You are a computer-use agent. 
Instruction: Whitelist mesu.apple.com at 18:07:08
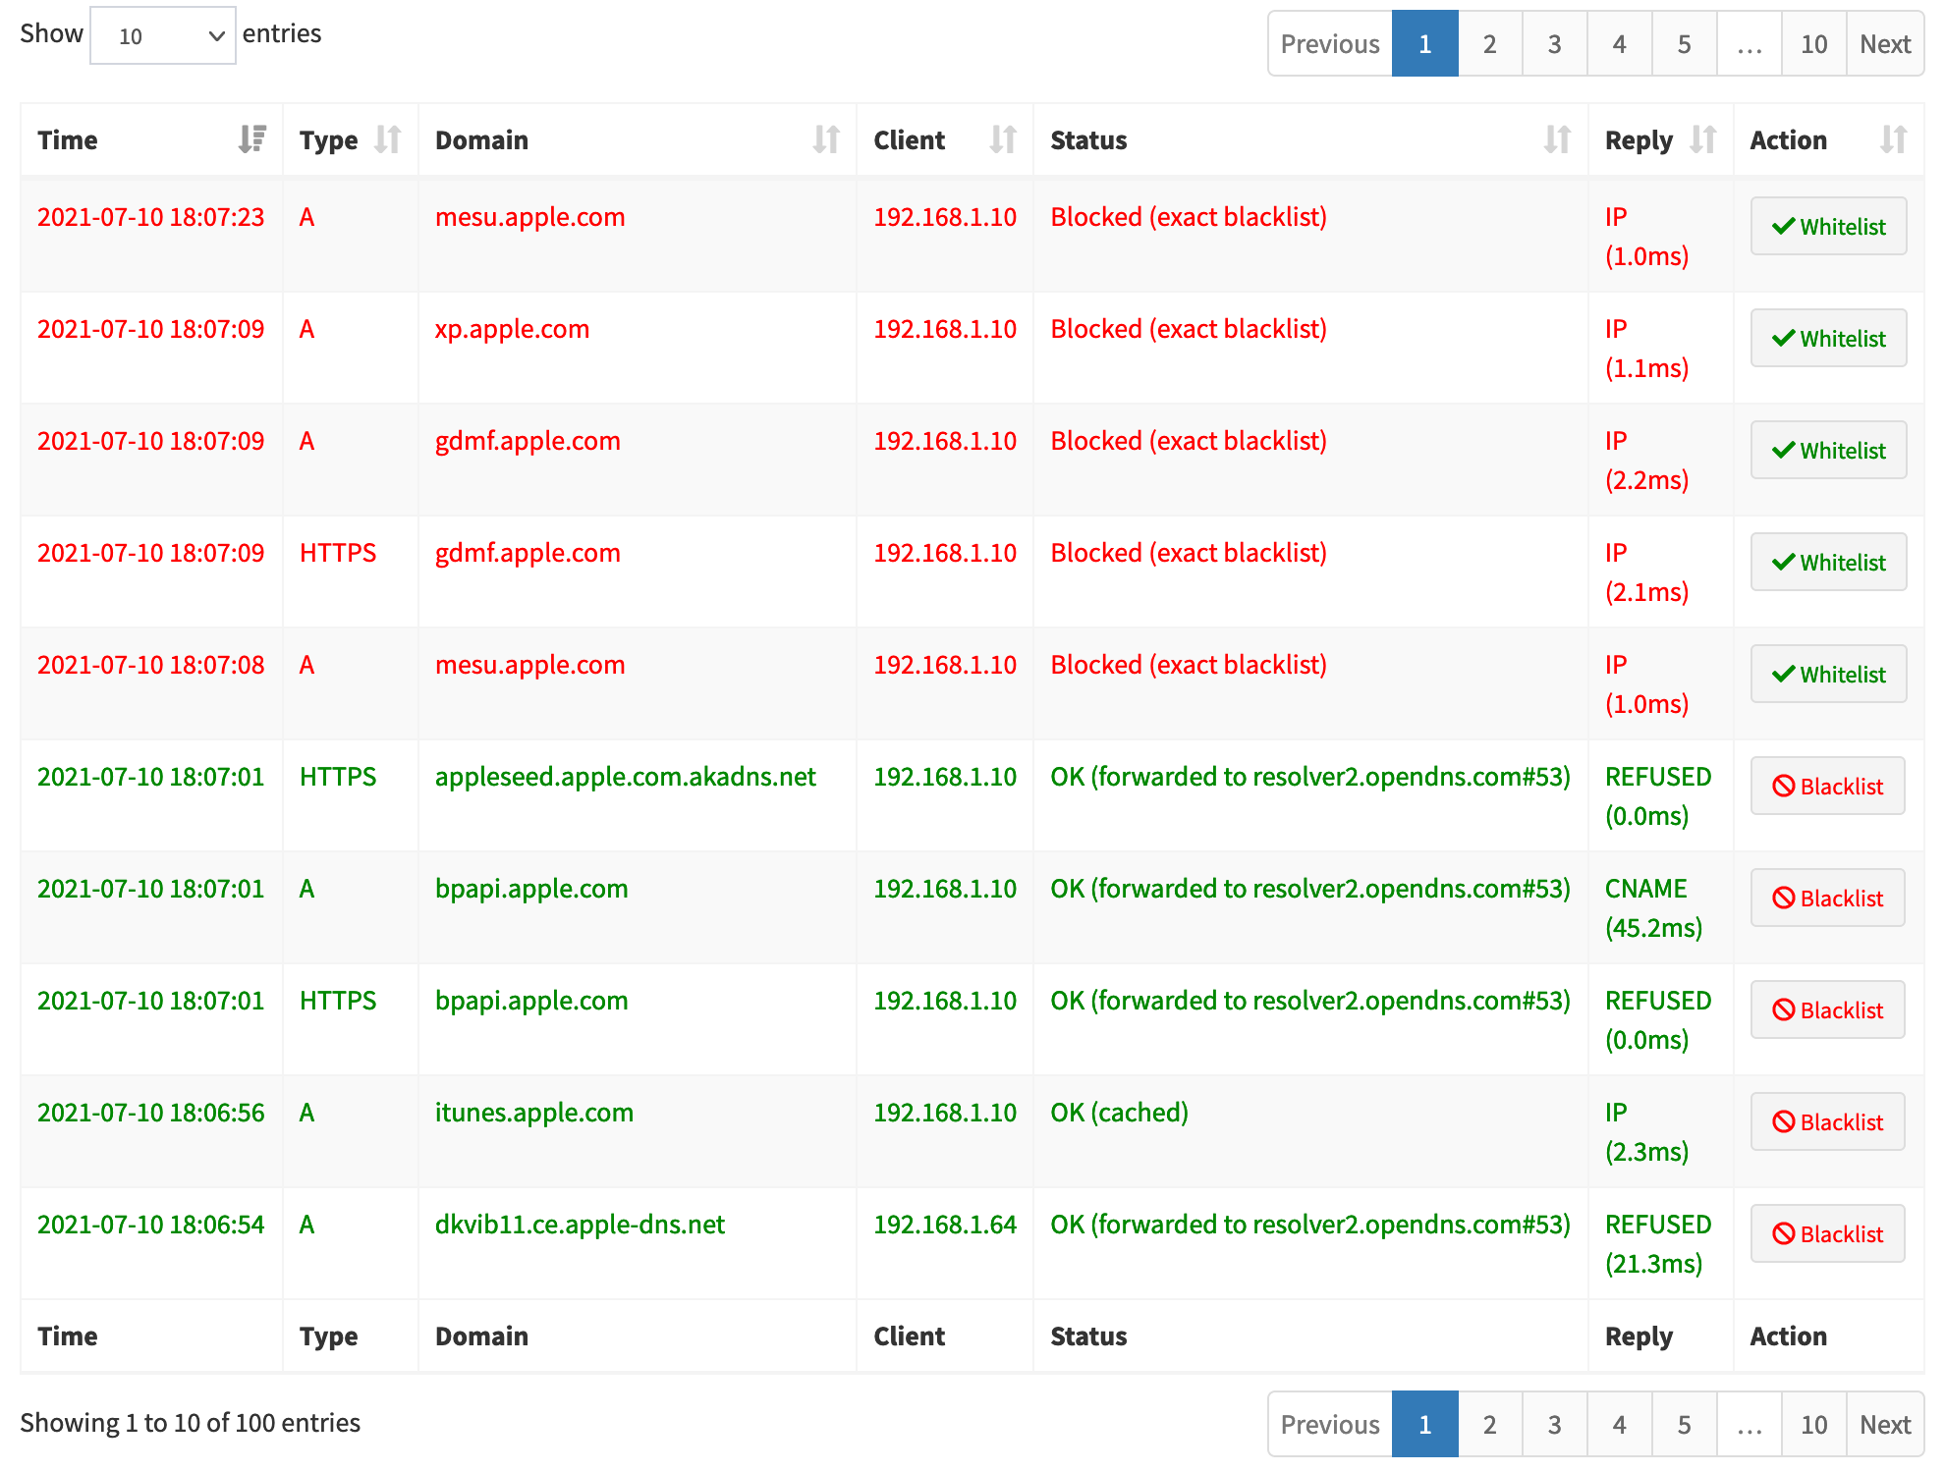[1828, 674]
